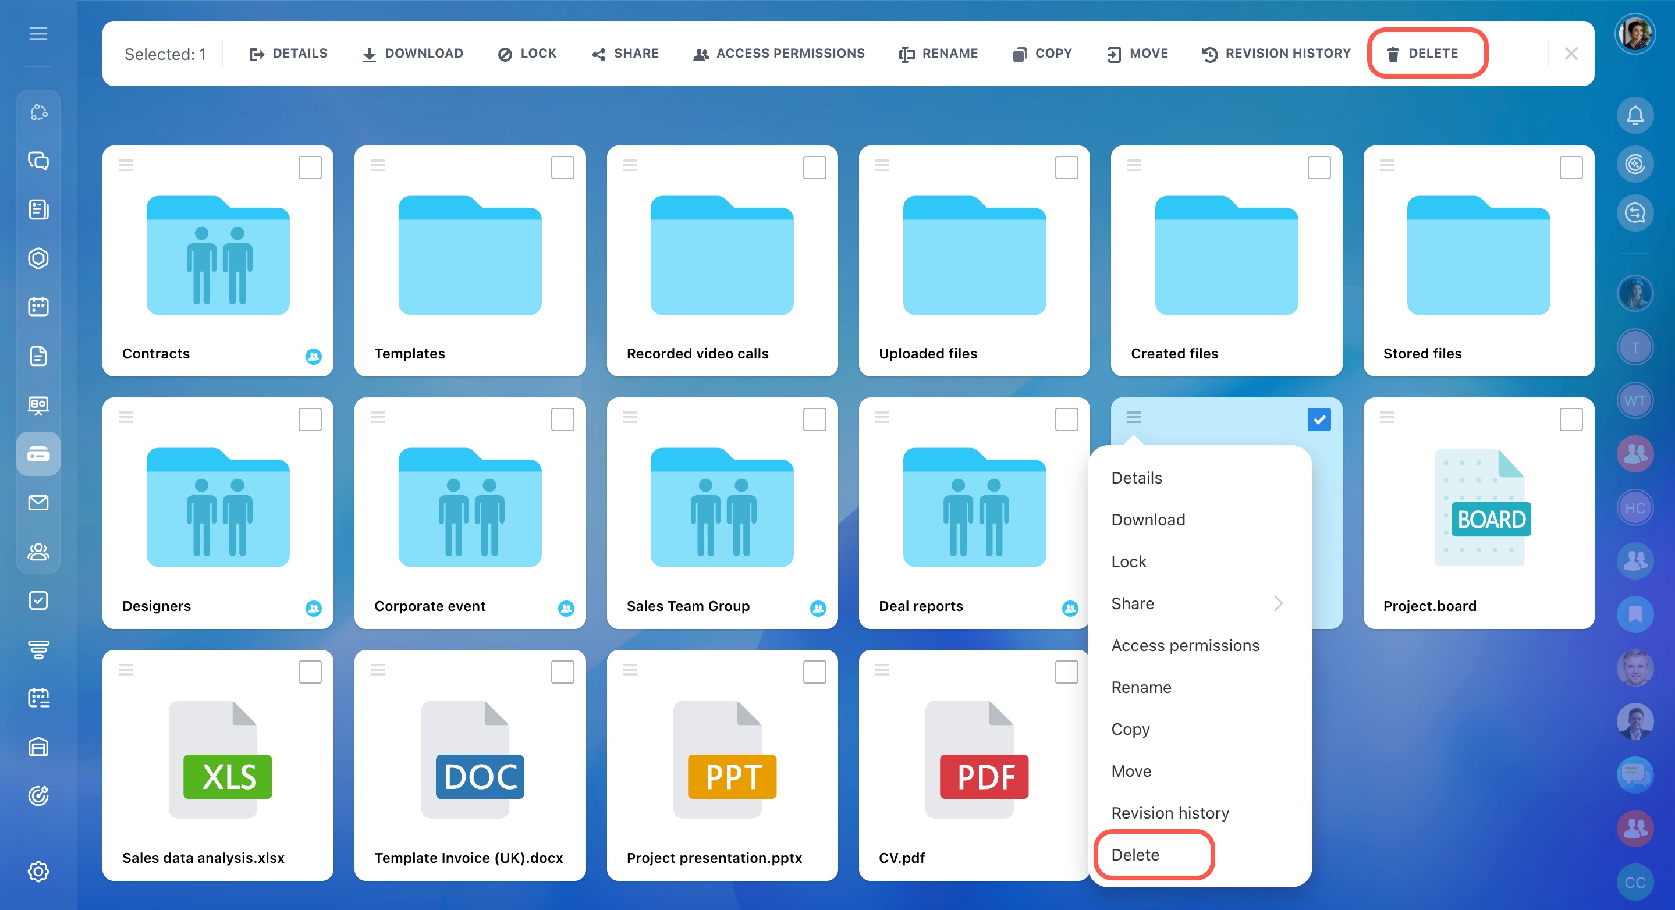Open the user profile avatar
This screenshot has width=1675, height=910.
[x=1635, y=34]
